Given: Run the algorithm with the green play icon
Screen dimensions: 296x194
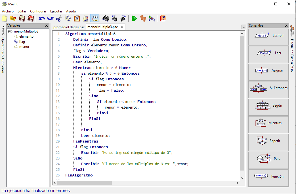Looking at the screenshot, I should (134, 18).
